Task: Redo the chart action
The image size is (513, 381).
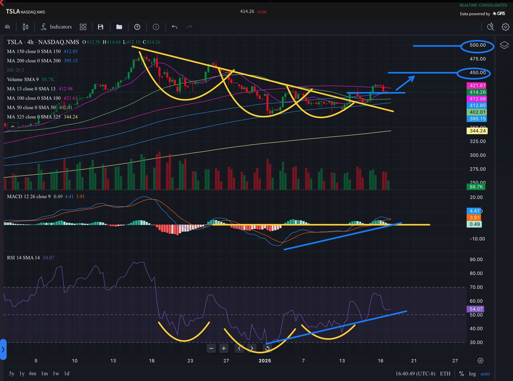Action: pos(189,27)
